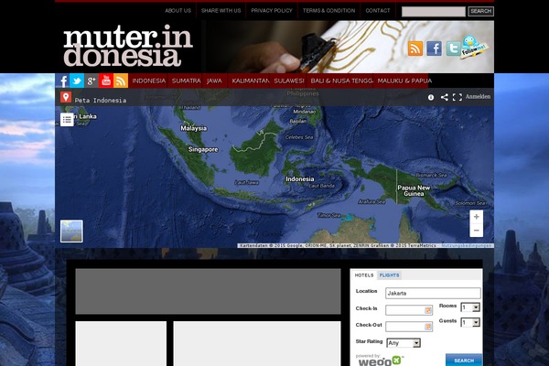Click the Check-In date field
Image resolution: width=549 pixels, height=366 pixels.
[409, 310]
